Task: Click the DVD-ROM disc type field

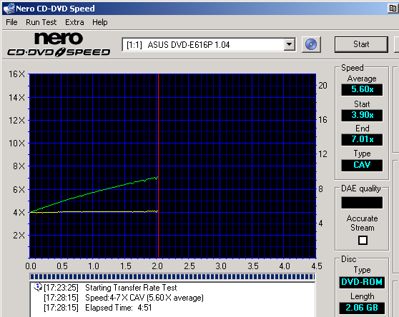Action: [362, 282]
